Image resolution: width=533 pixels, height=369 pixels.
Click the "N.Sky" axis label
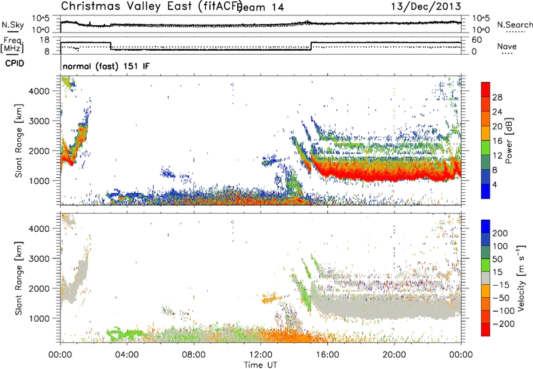tap(13, 25)
